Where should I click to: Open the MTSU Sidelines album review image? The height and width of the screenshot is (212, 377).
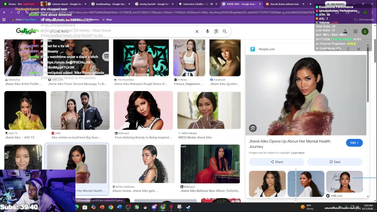tap(143, 164)
